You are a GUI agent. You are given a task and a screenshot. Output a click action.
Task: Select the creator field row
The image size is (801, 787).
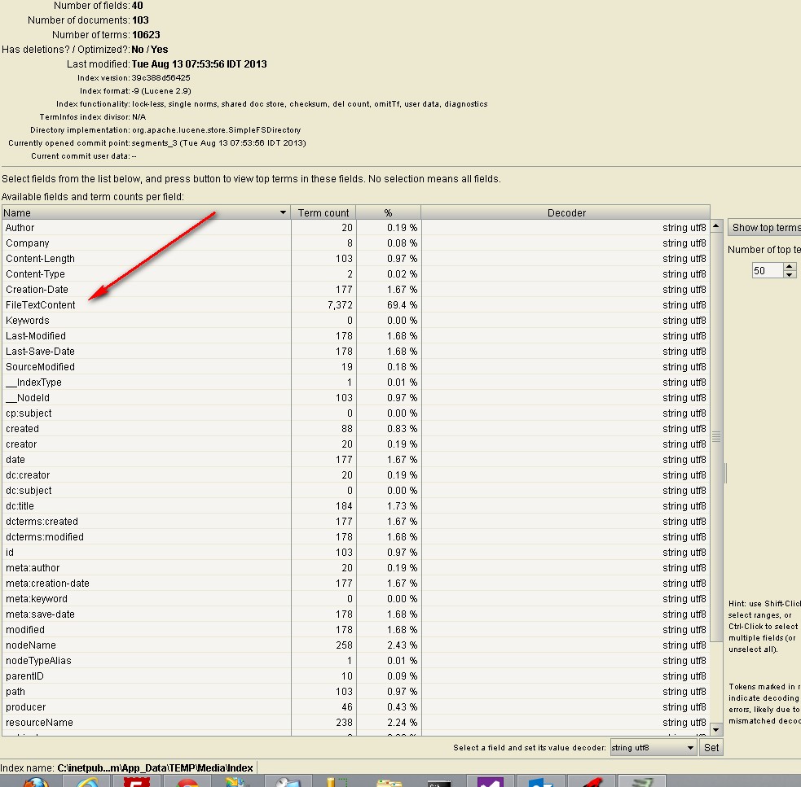[x=355, y=444]
